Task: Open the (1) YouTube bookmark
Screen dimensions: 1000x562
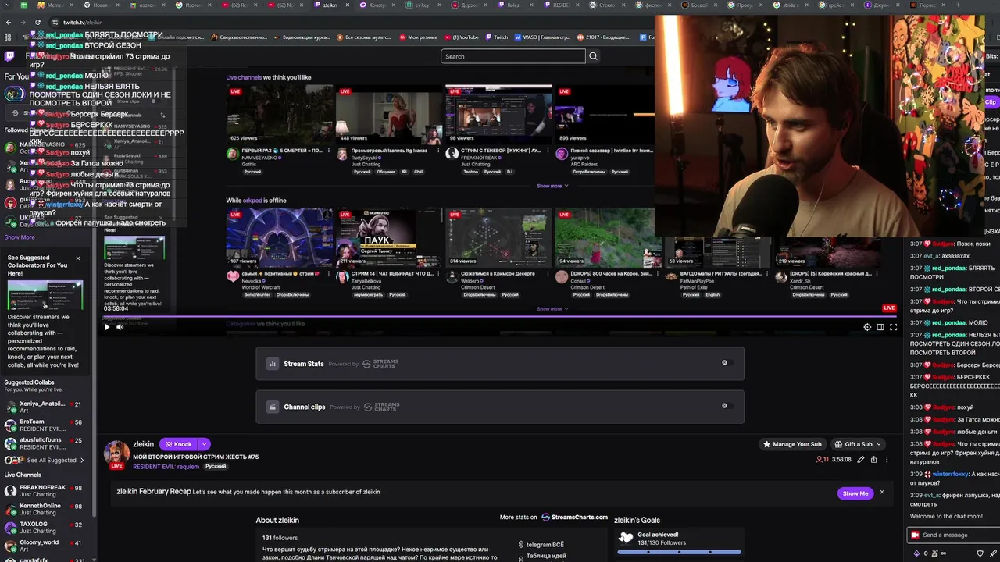Action: tap(461, 37)
